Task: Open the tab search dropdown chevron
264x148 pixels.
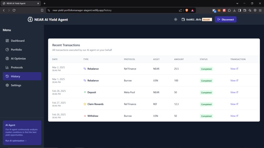Action: click(x=237, y=3)
